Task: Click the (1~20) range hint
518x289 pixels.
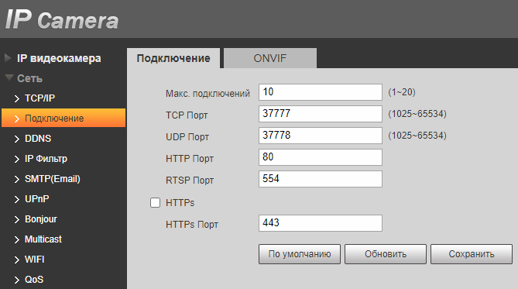Action: tap(402, 92)
